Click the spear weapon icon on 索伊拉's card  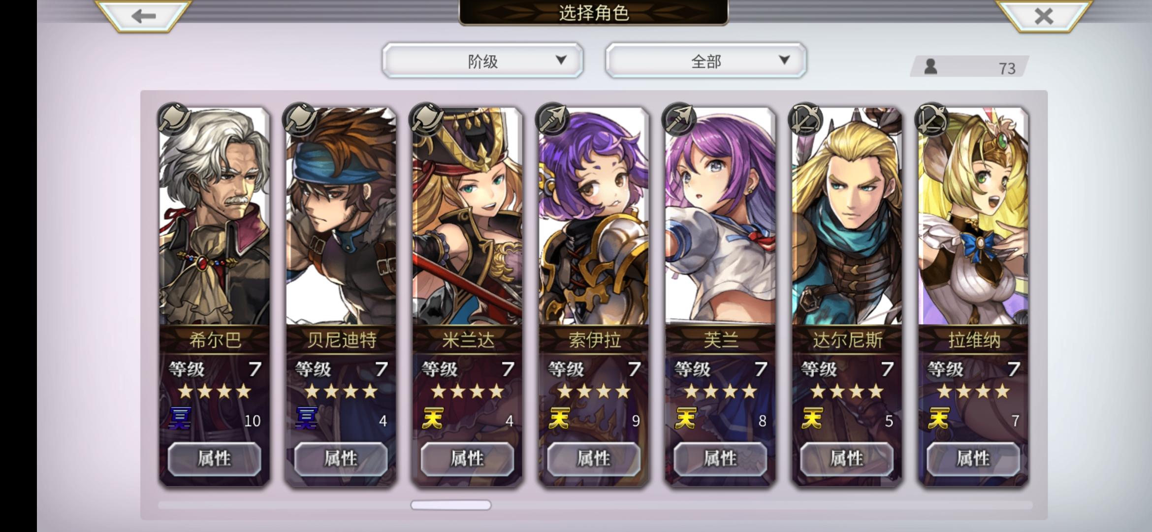553,119
